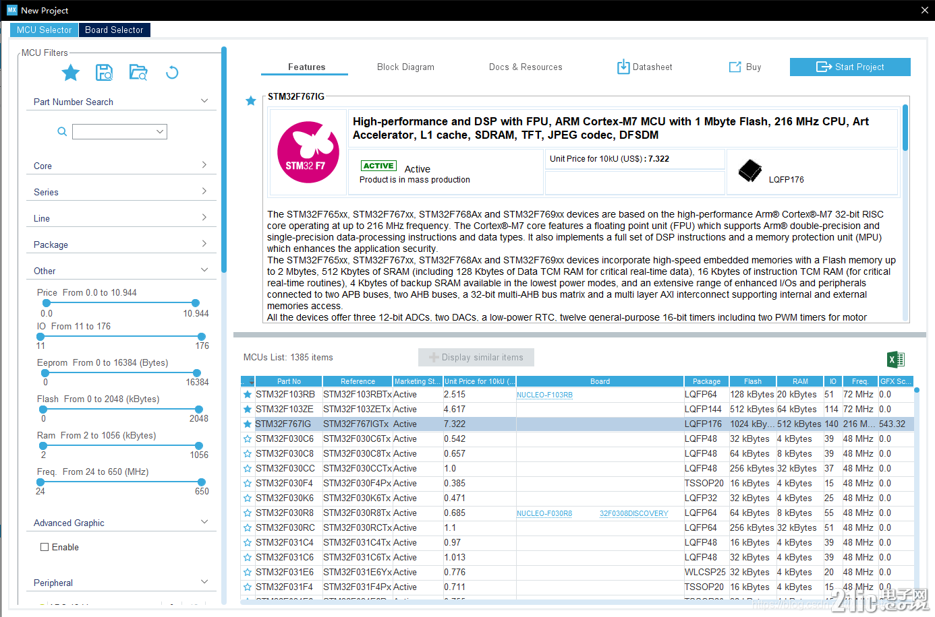935x617 pixels.
Task: Favorite STM32F030C8 row star
Action: click(248, 454)
